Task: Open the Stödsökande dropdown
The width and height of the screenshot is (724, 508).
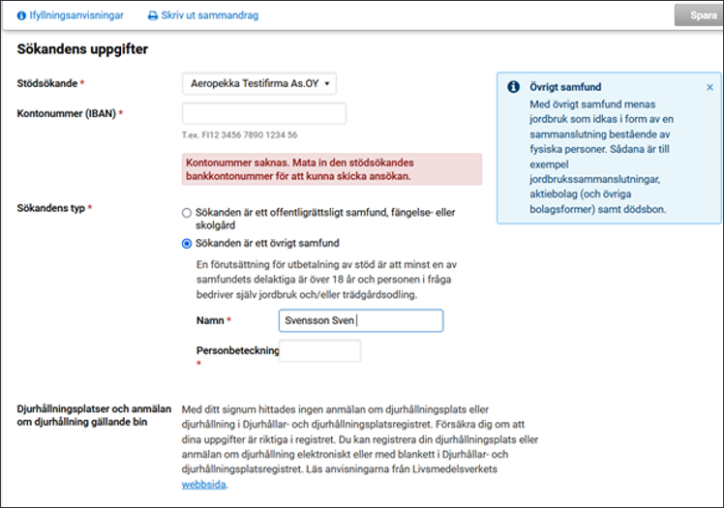Action: pos(258,84)
